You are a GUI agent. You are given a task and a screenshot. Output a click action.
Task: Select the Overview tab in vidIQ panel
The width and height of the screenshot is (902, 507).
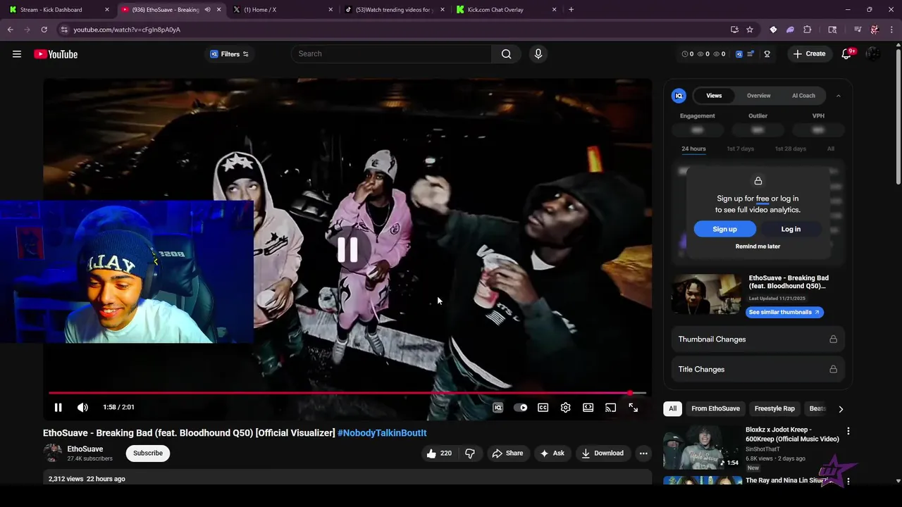coord(759,96)
